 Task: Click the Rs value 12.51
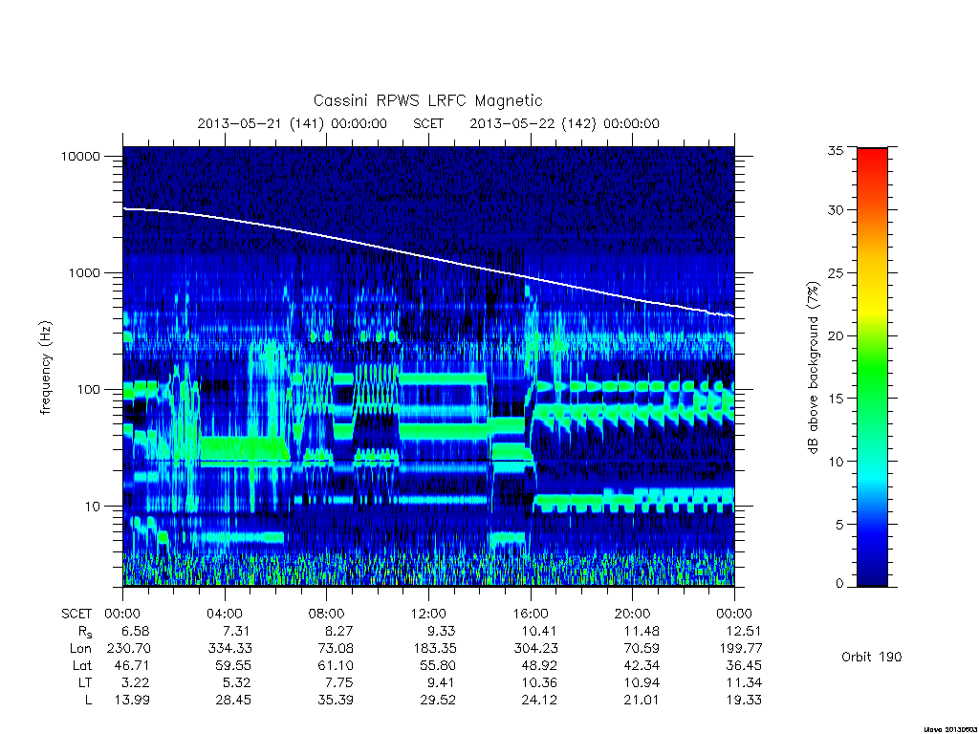(x=744, y=631)
